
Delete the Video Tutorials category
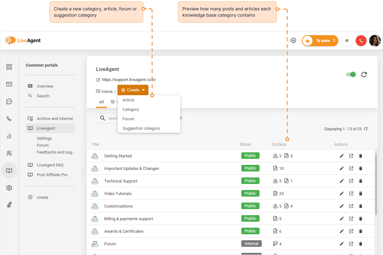pyautogui.click(x=361, y=194)
